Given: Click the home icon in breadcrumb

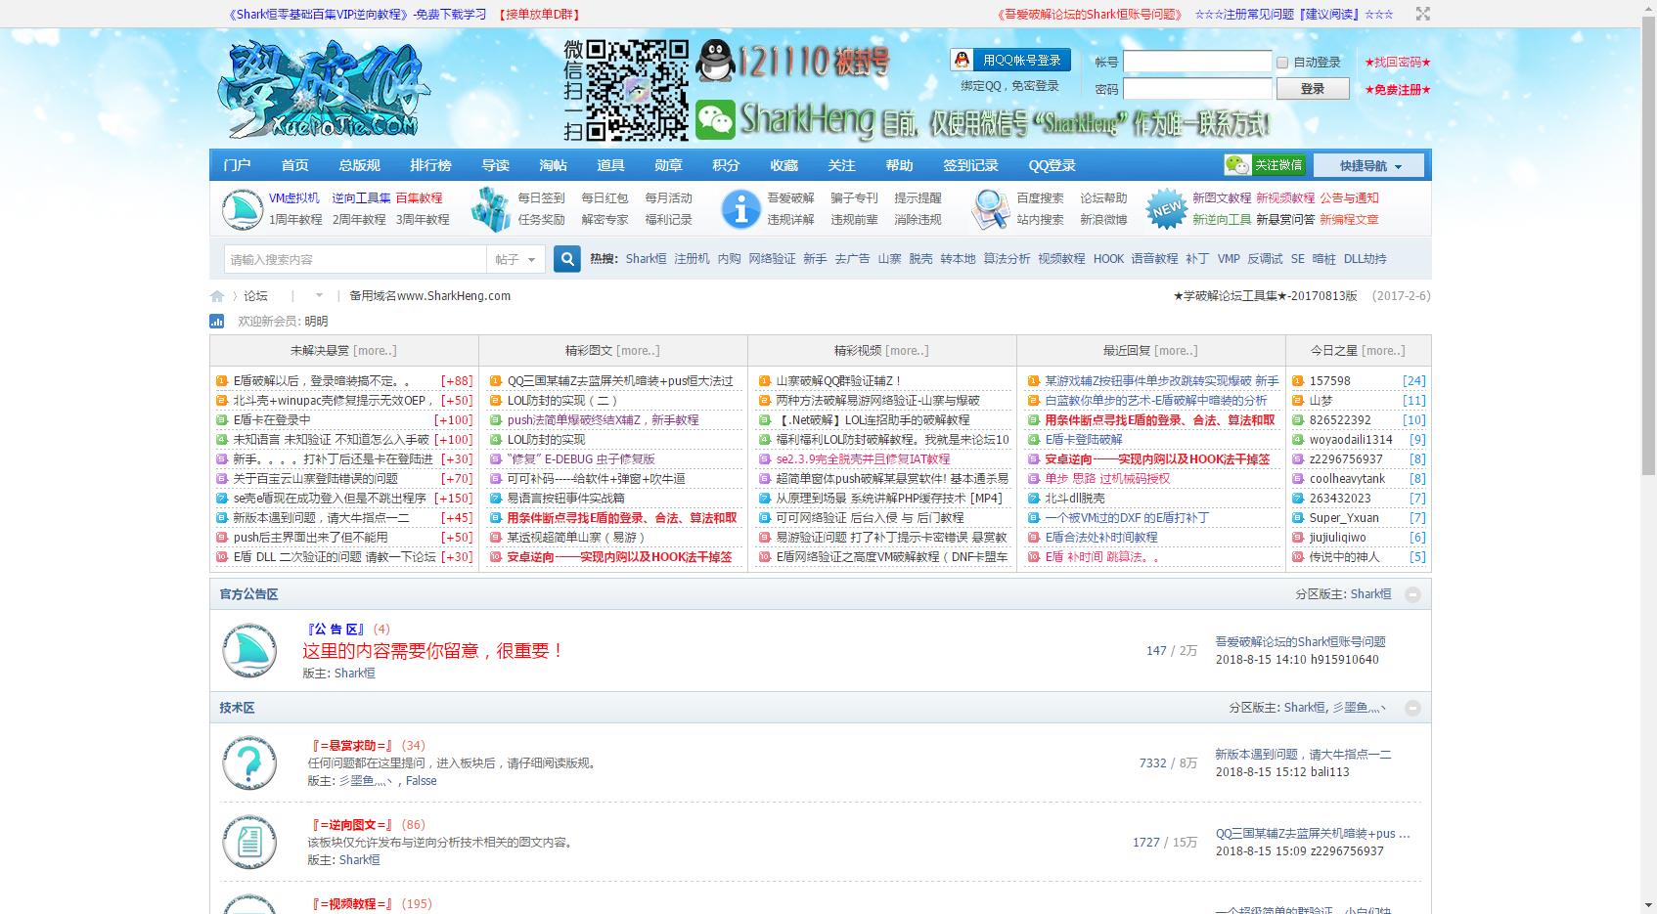Looking at the screenshot, I should point(217,296).
